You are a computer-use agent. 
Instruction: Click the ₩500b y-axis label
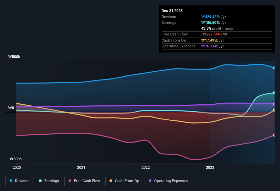click(14, 57)
